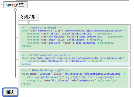Click the commented-out jt property line
Viewport: 134px width, 97px height.
click(74, 77)
